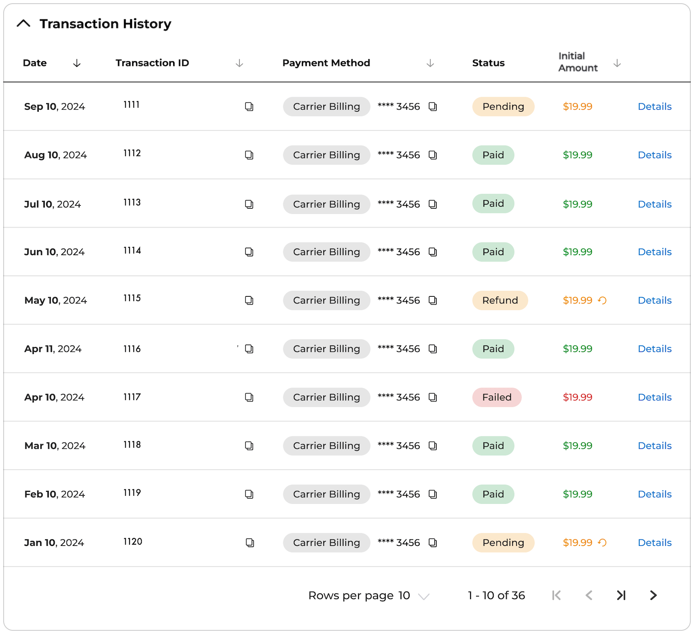Click transaction ID 1118 text

coord(132,444)
